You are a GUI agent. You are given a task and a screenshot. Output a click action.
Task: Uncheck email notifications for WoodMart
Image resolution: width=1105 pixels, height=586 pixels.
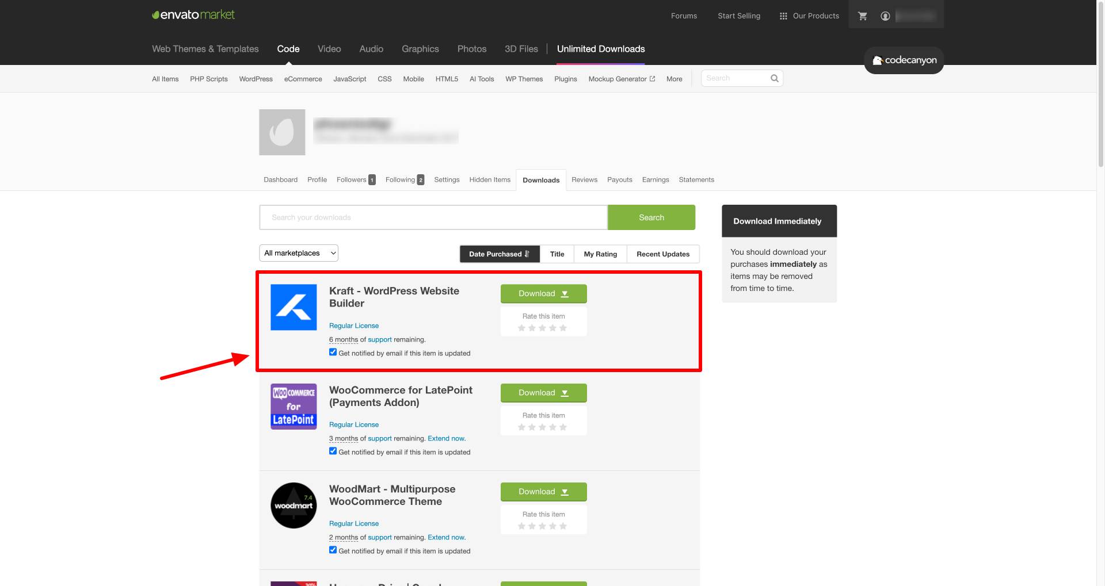333,549
